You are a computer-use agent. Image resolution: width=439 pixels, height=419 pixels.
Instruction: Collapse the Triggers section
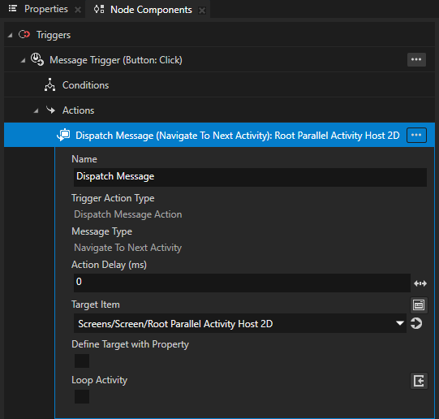(10, 35)
